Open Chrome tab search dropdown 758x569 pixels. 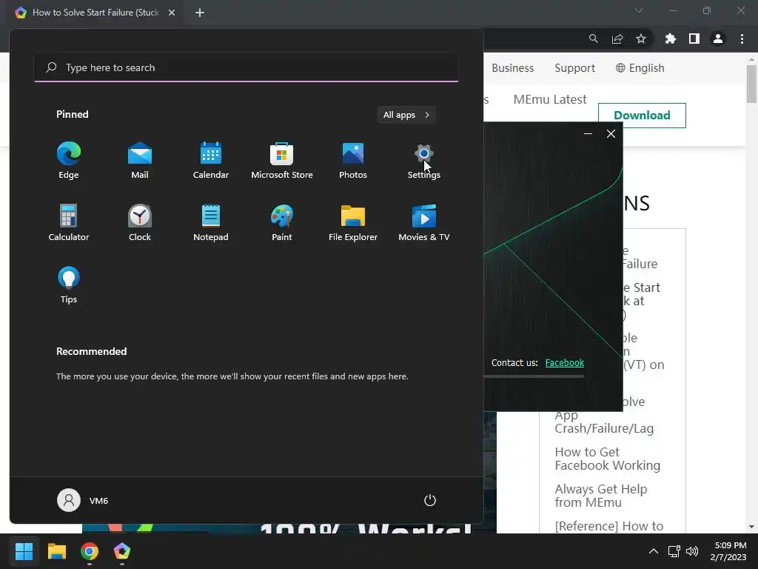coord(639,10)
